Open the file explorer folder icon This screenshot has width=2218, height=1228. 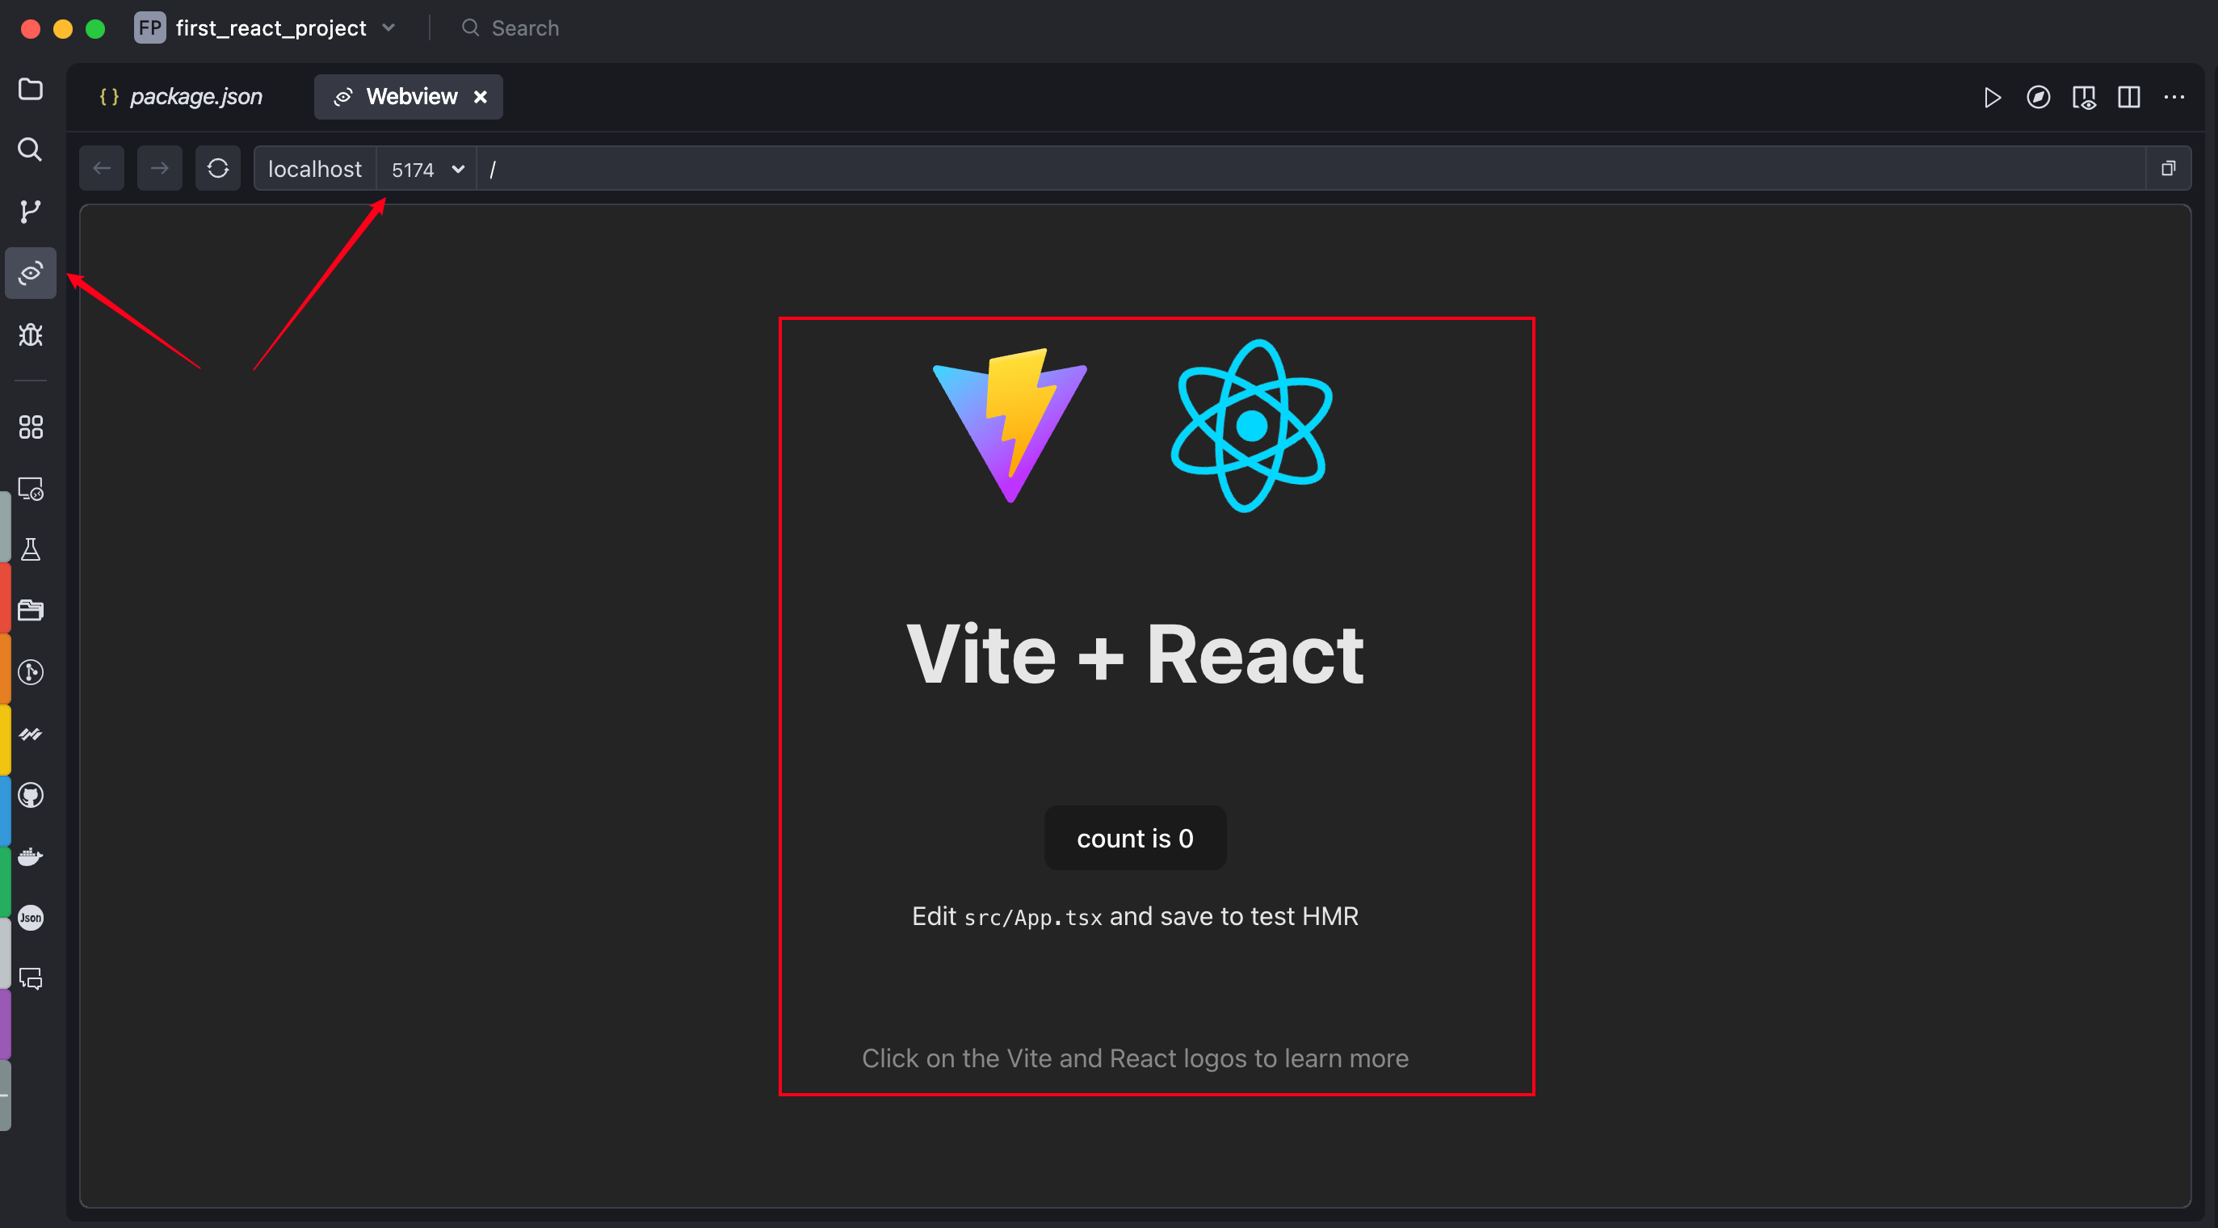pos(30,89)
